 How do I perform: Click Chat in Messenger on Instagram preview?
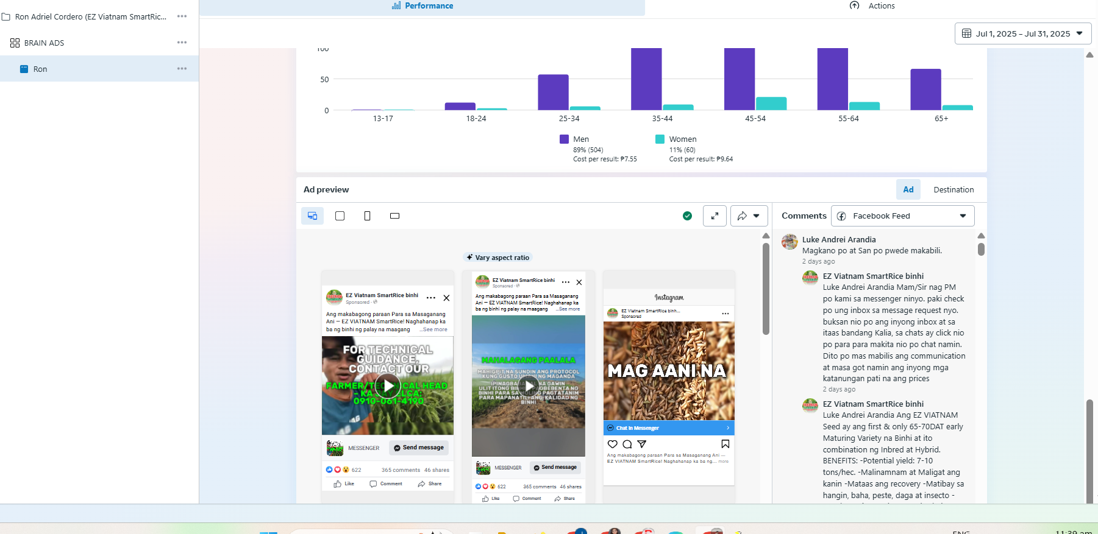click(x=668, y=428)
